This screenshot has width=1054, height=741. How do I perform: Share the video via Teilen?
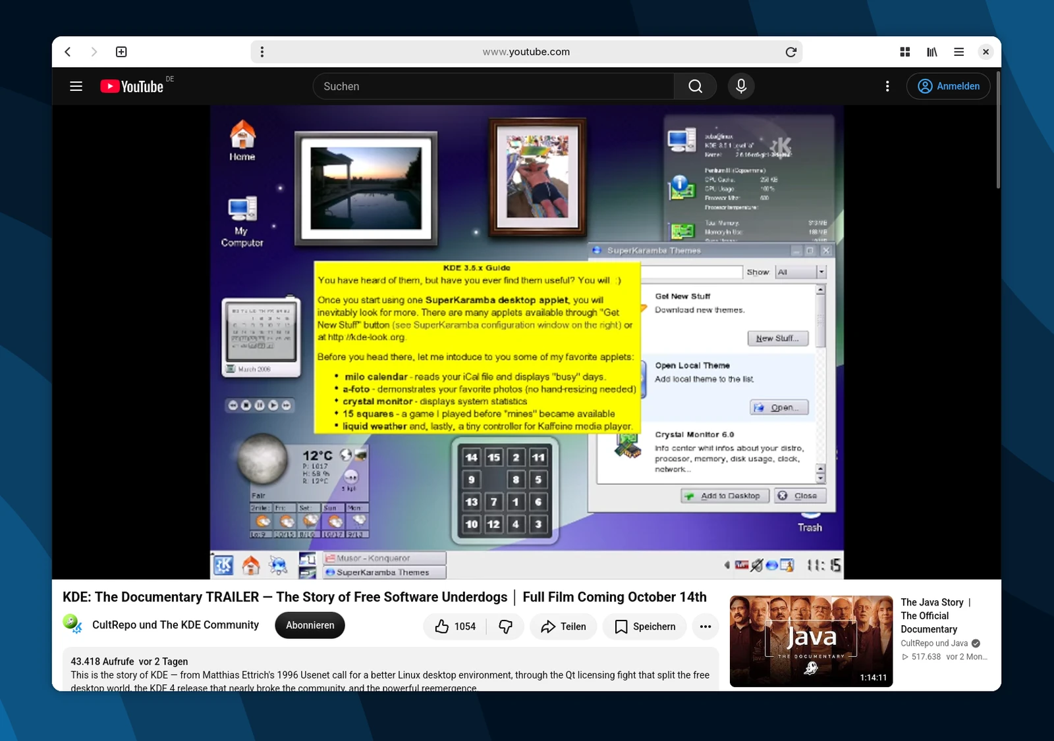click(x=563, y=626)
